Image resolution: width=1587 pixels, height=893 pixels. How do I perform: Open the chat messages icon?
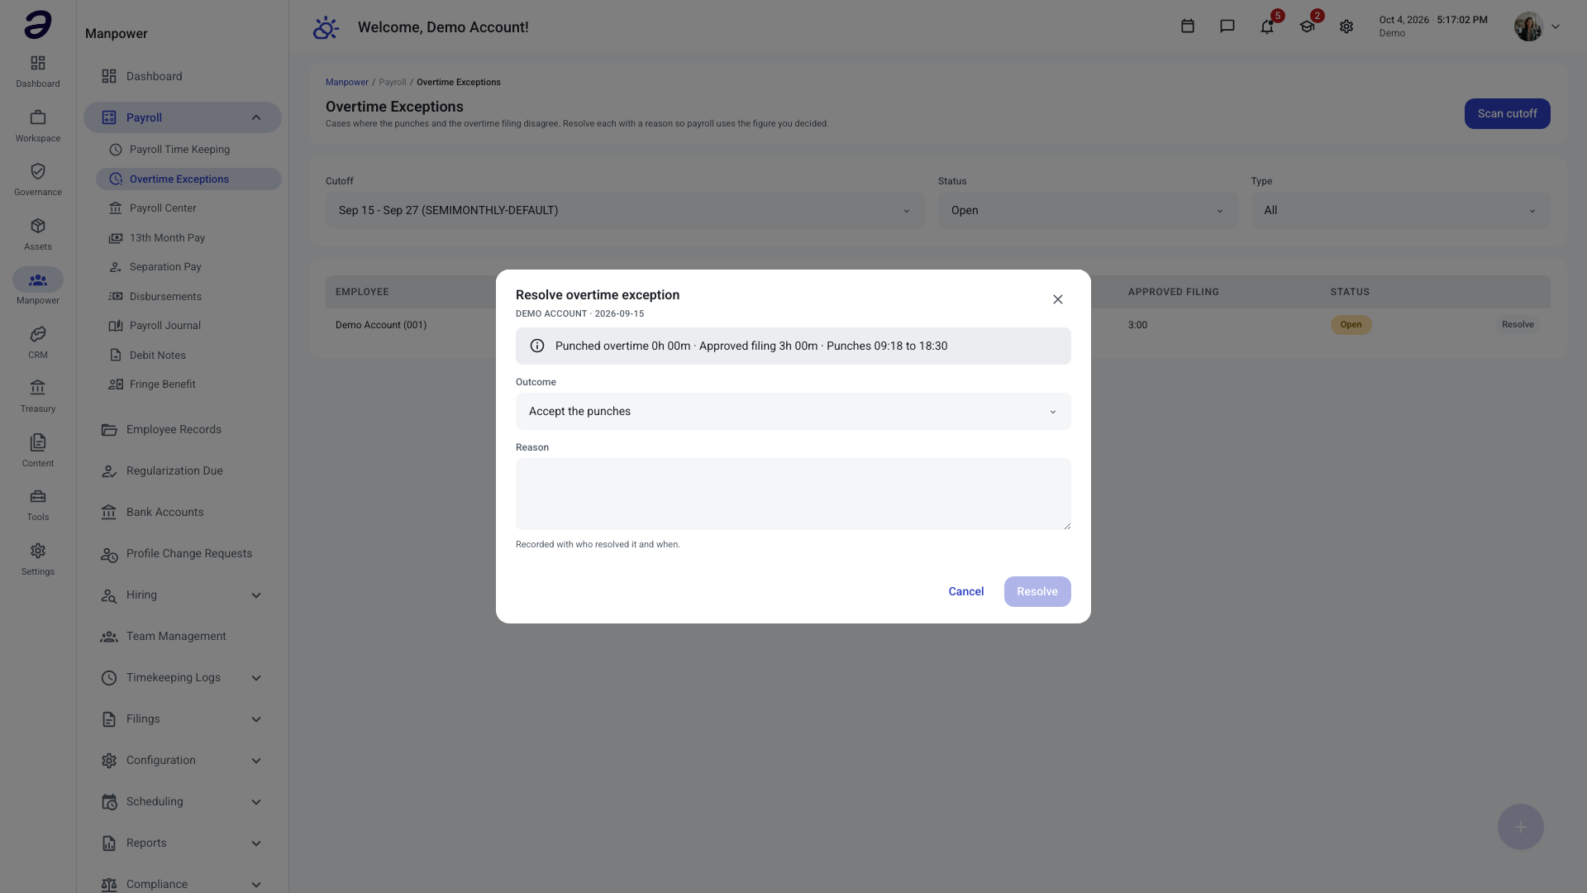tap(1227, 26)
